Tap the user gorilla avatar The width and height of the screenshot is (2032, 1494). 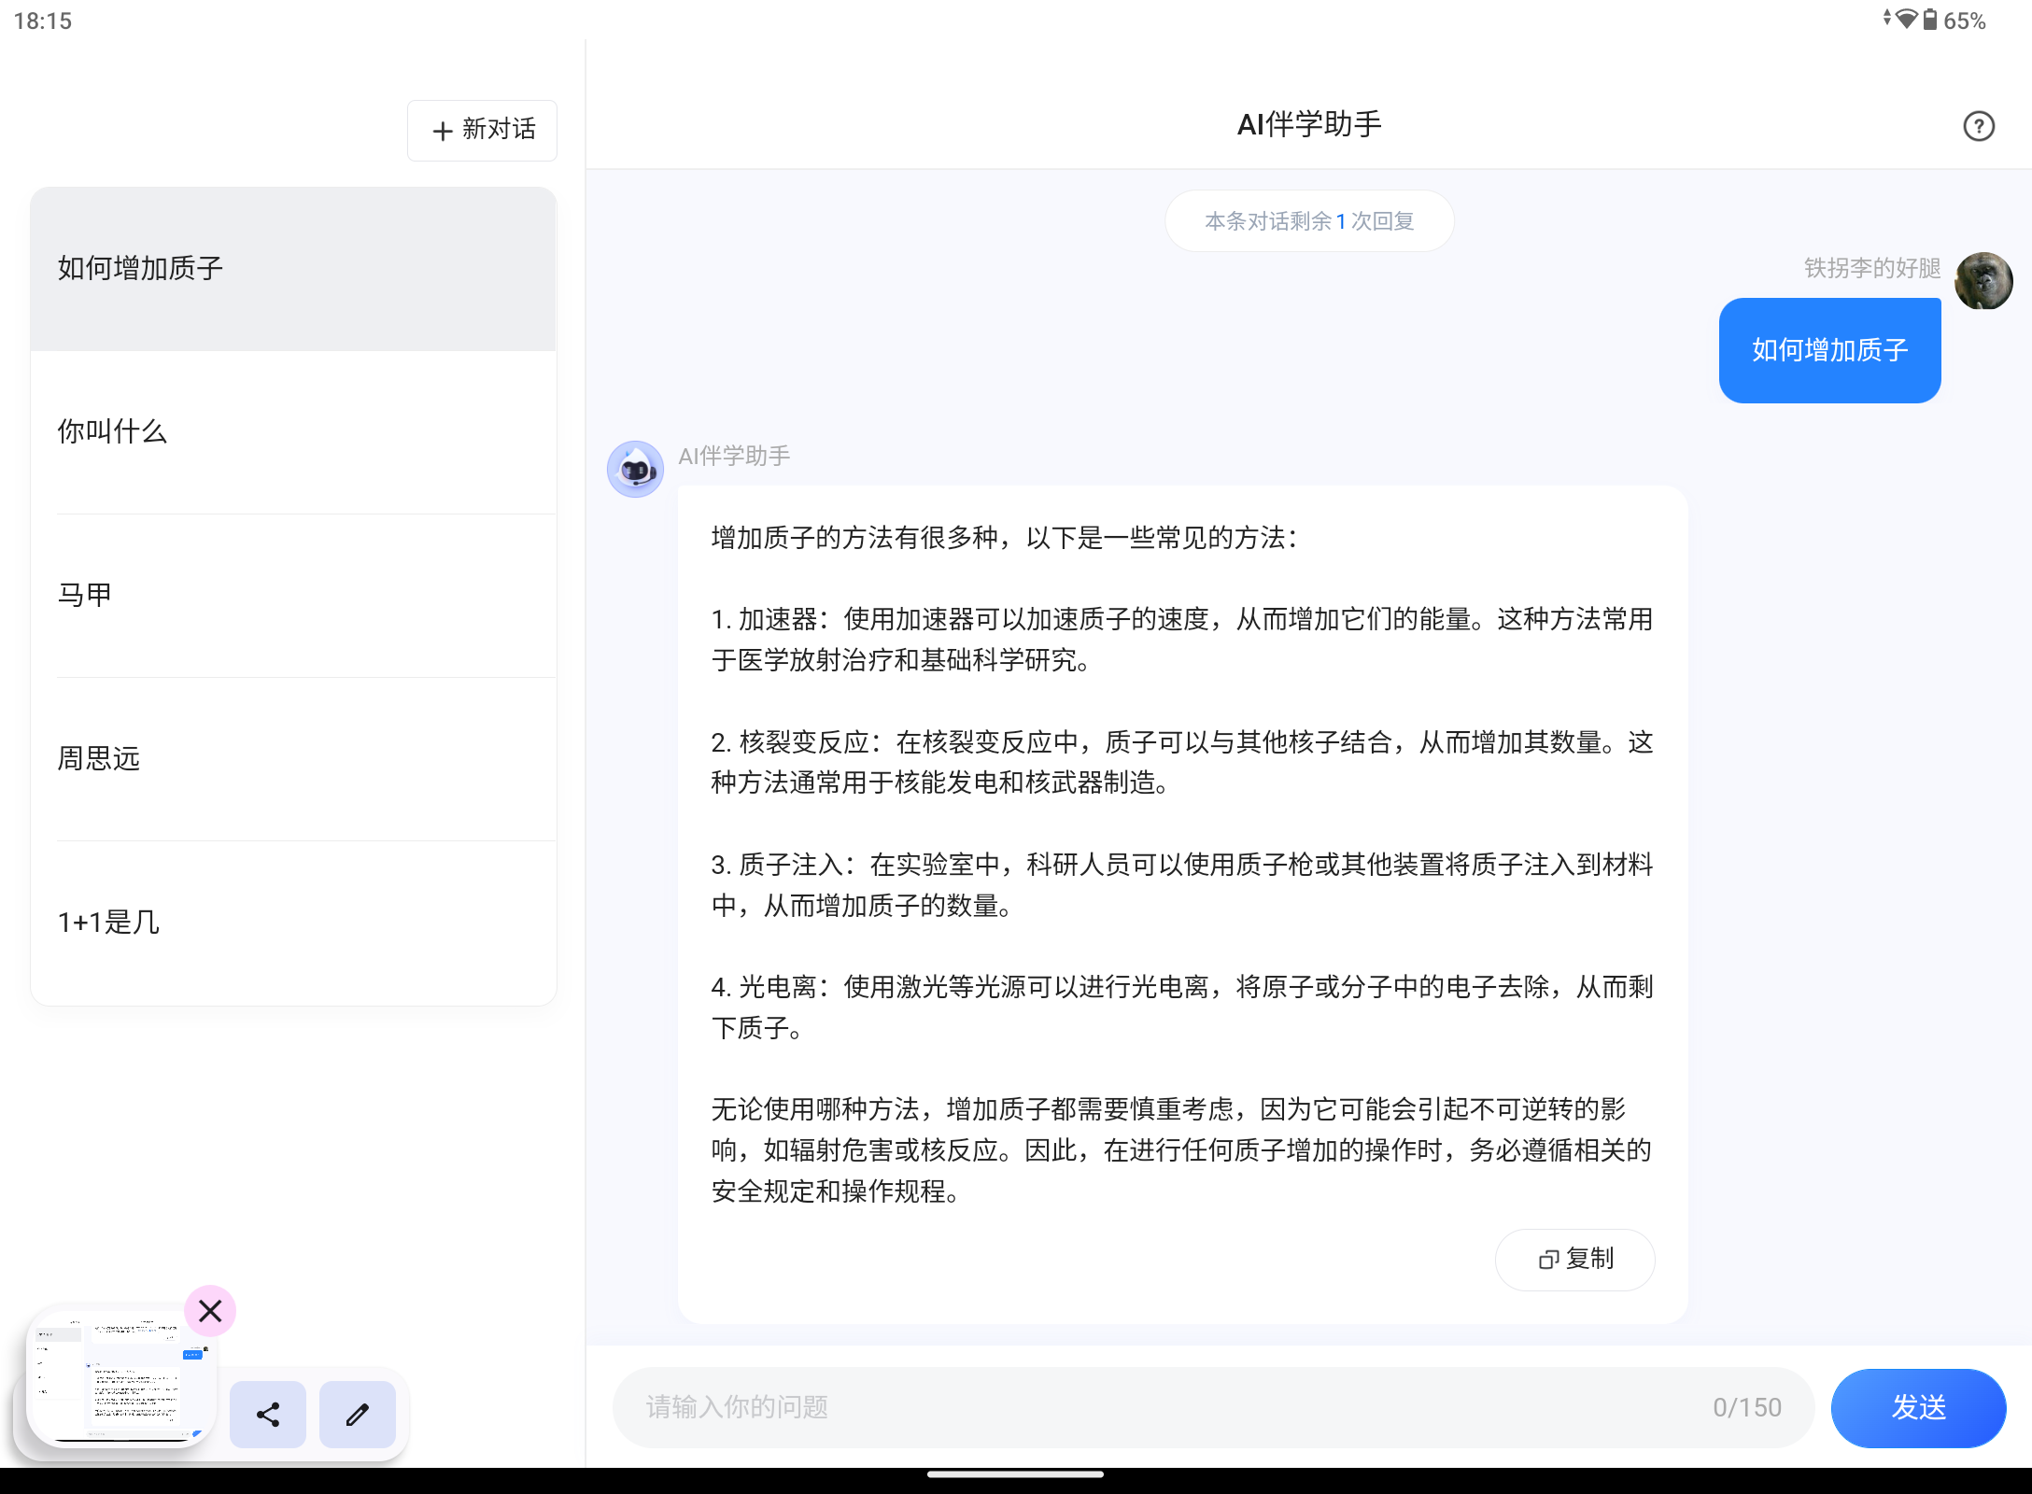point(1983,280)
